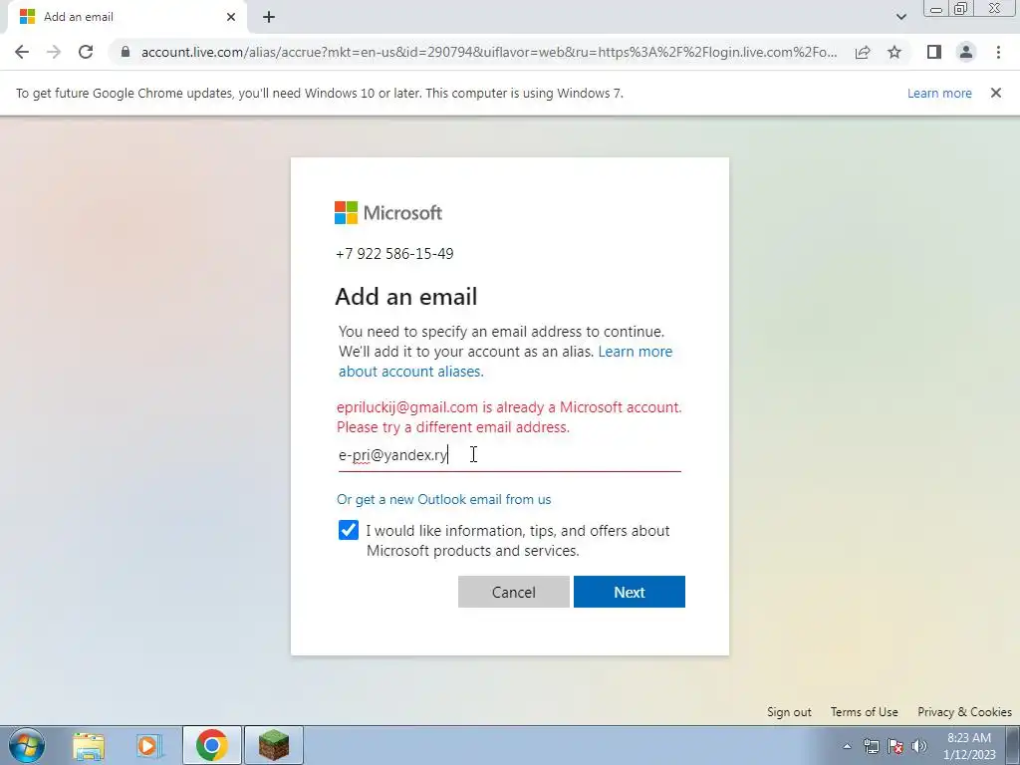The width and height of the screenshot is (1020, 765).
Task: Open the 'Privacy & Cookies' footer link
Action: pos(964,711)
